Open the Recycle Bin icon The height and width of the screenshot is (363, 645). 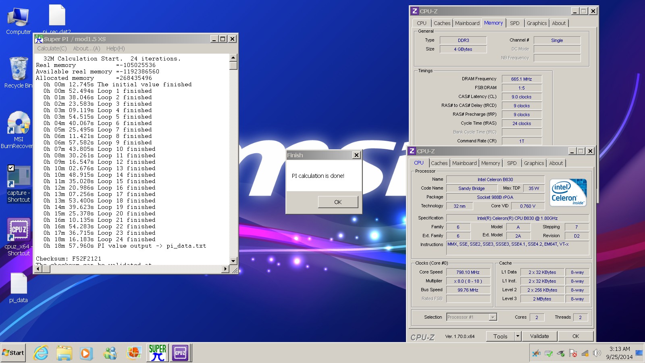(x=18, y=73)
